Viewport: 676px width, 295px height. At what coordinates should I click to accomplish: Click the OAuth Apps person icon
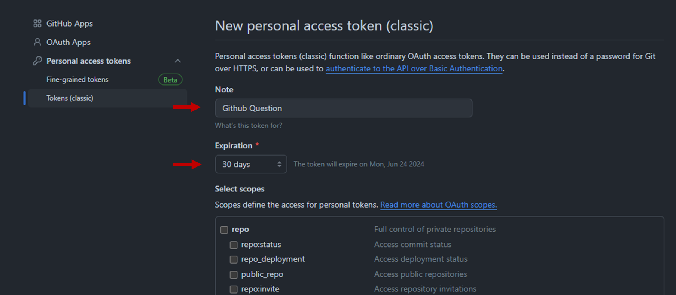coord(37,42)
